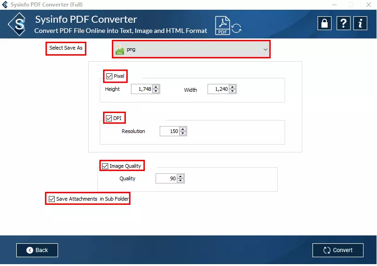The image size is (377, 266).
Task: Uncheck the Image Quality checkbox
Action: [105, 166]
